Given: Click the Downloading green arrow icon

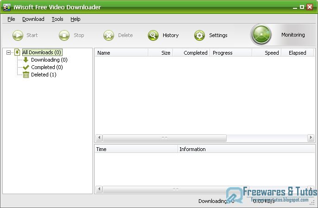Looking at the screenshot, I should (x=26, y=60).
